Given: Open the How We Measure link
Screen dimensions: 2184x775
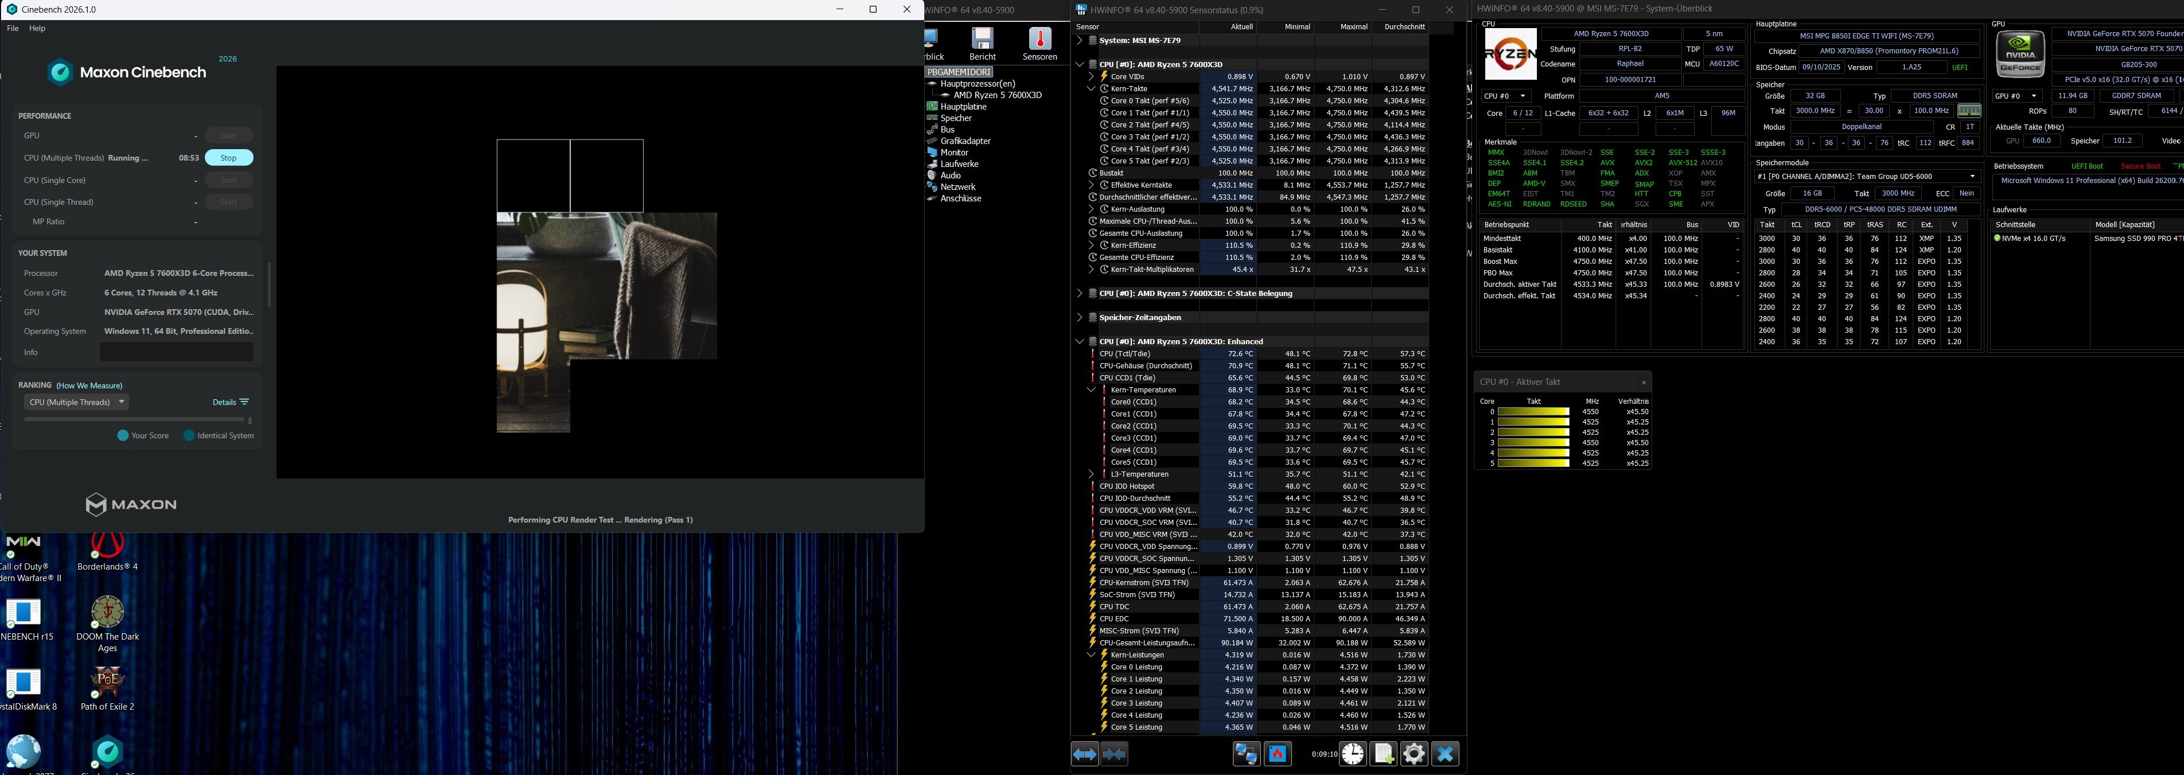Looking at the screenshot, I should pyautogui.click(x=89, y=386).
